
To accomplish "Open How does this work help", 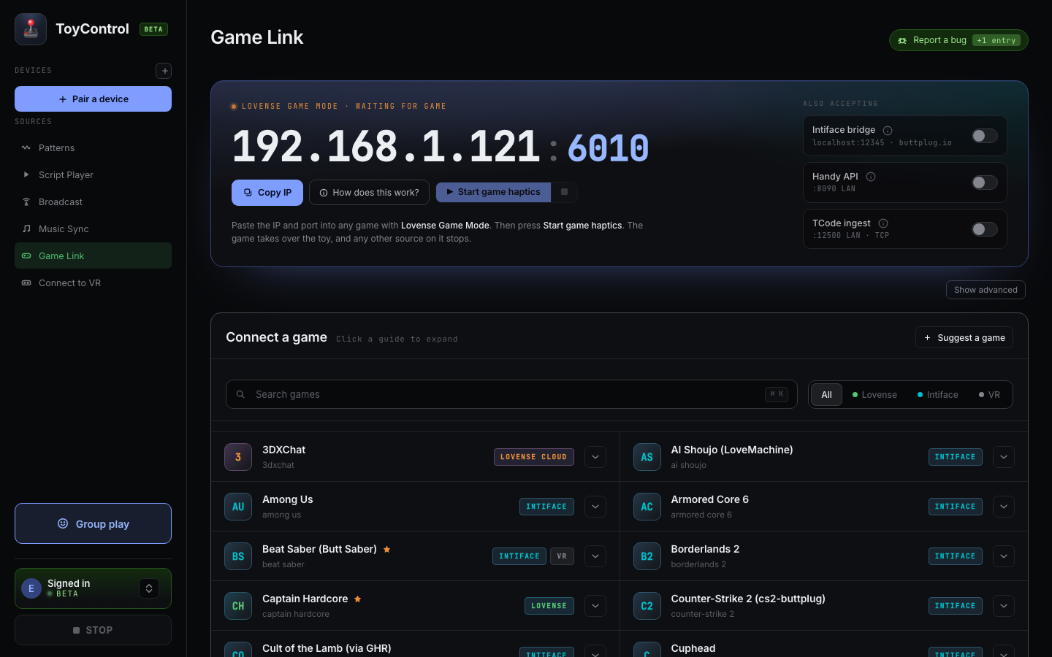I will point(369,193).
